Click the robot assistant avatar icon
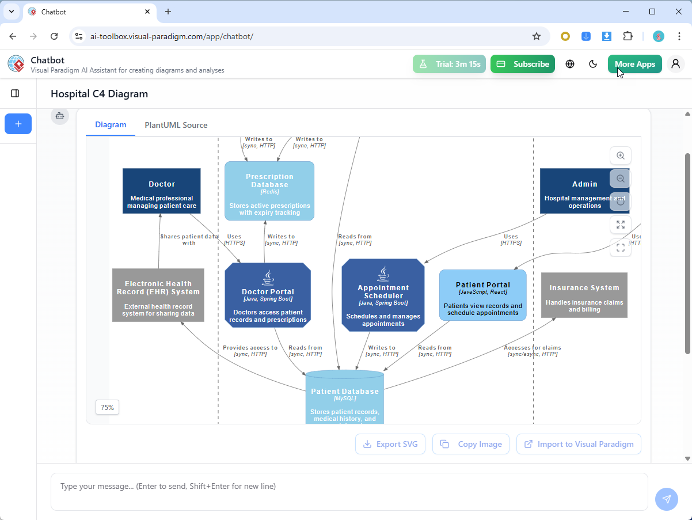Image resolution: width=692 pixels, height=520 pixels. [x=60, y=116]
